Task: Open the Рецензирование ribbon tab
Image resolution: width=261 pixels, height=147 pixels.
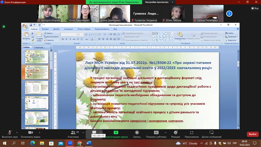Action: 102,29
